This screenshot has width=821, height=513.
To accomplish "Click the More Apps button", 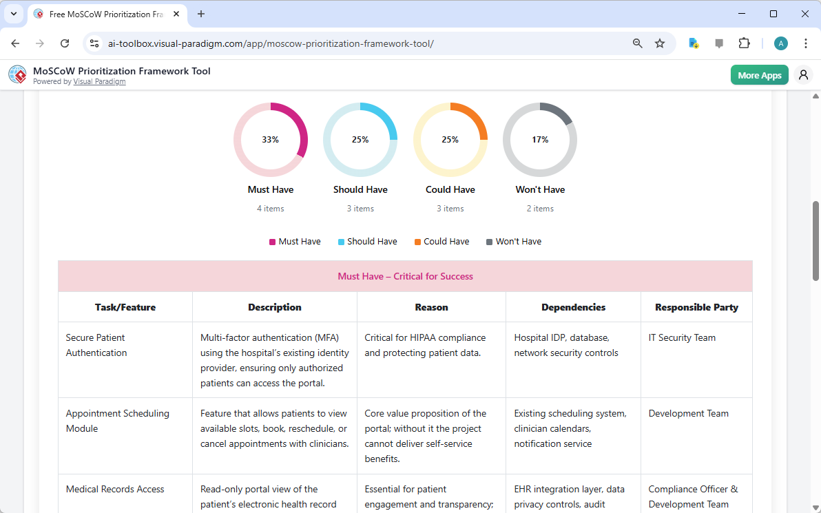I will 760,74.
